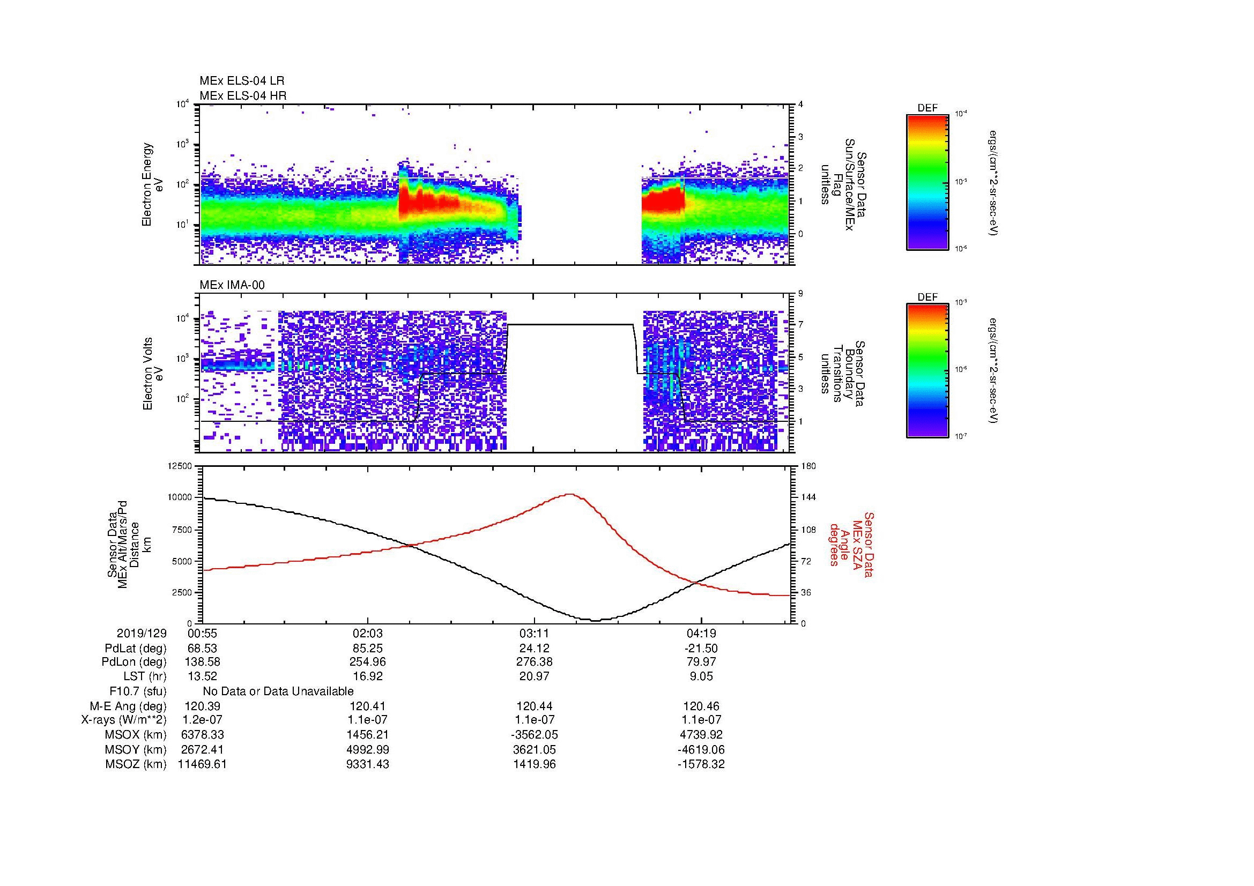Click the MSOY value "-4619.06"
Viewport: 1254px width, 886px height.
701,750
